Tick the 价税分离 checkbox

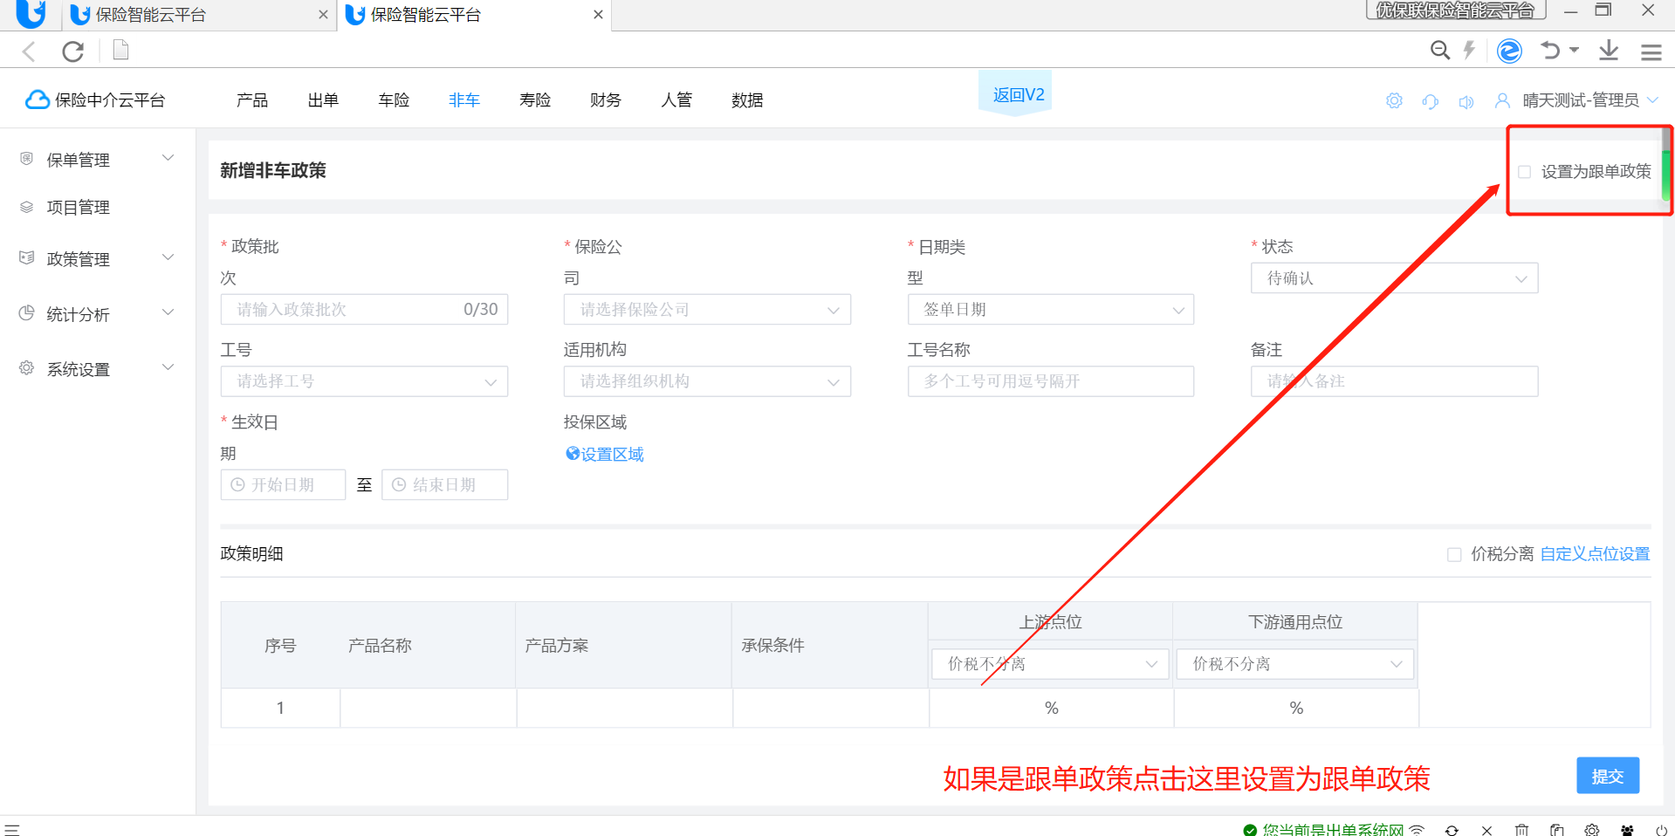1454,554
